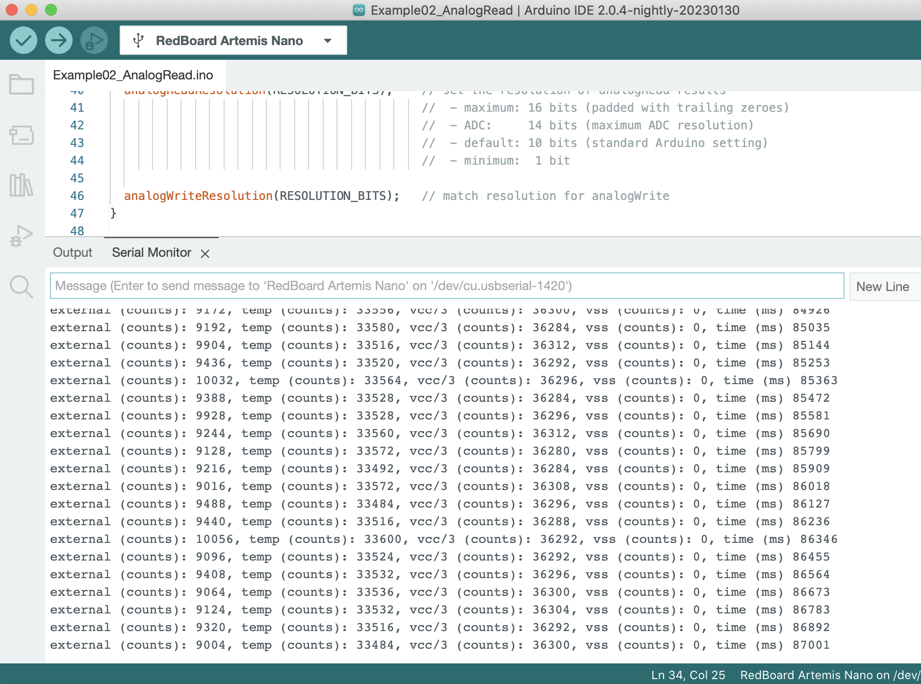Screen dimensions: 921x684
Task: Click the yellow minimize window button
Action: [x=31, y=10]
